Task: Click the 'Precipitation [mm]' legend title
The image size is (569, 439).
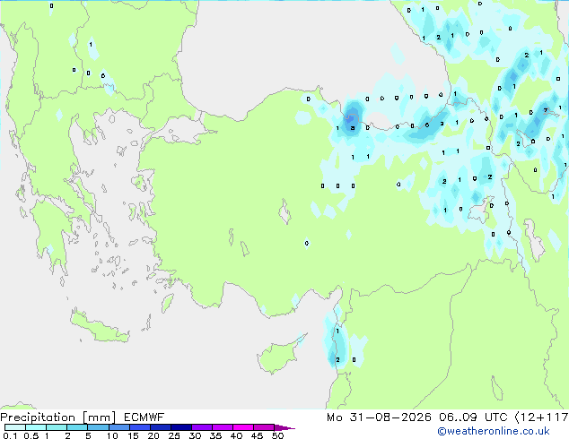Action: 58,417
